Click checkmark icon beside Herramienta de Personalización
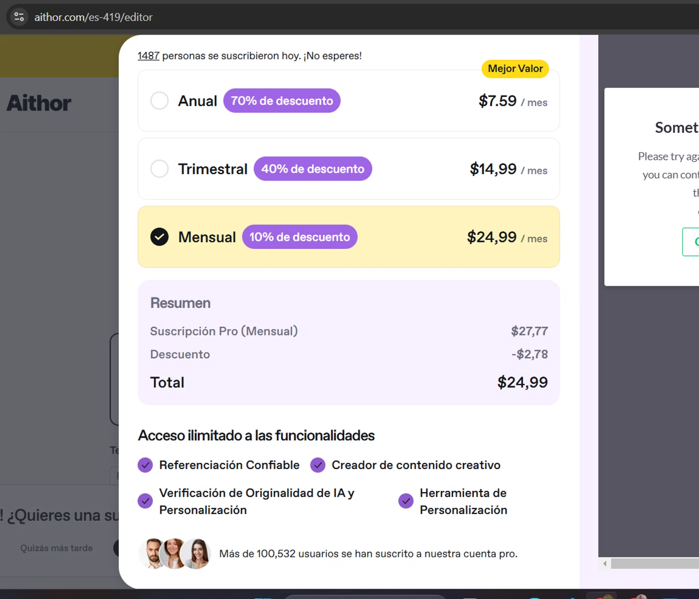This screenshot has width=699, height=599. pyautogui.click(x=406, y=501)
